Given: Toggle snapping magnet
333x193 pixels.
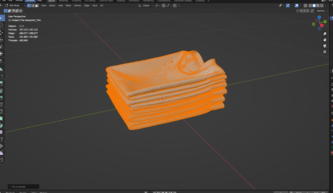Looking at the screenshot, I should [163, 6].
